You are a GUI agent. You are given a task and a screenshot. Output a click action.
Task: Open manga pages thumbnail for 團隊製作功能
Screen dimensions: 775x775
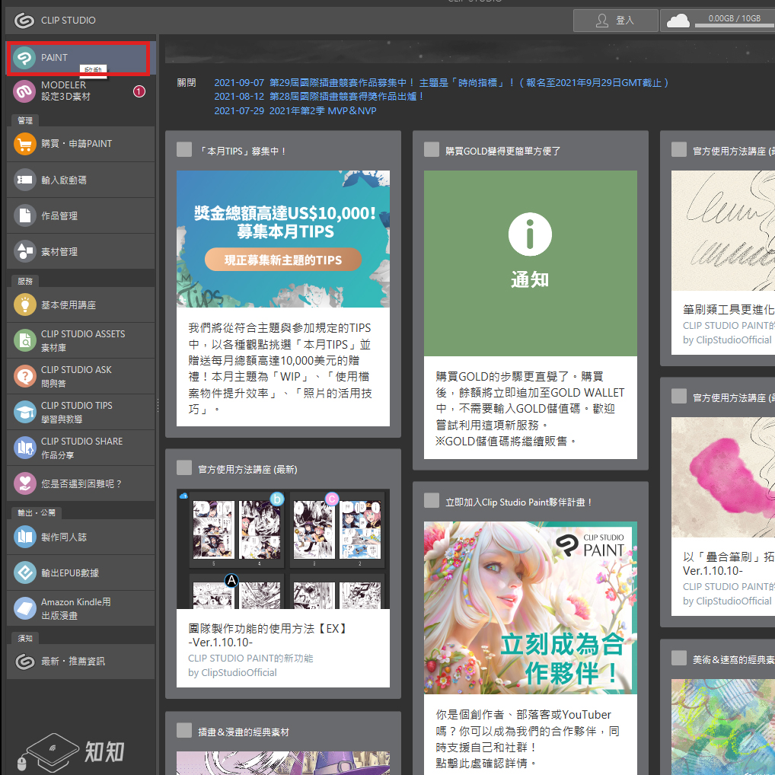click(x=282, y=549)
